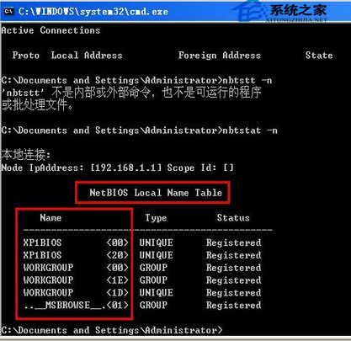This screenshot has width=351, height=341.
Task: Click the XP1BIOS <00> name entry
Action: tap(76, 242)
